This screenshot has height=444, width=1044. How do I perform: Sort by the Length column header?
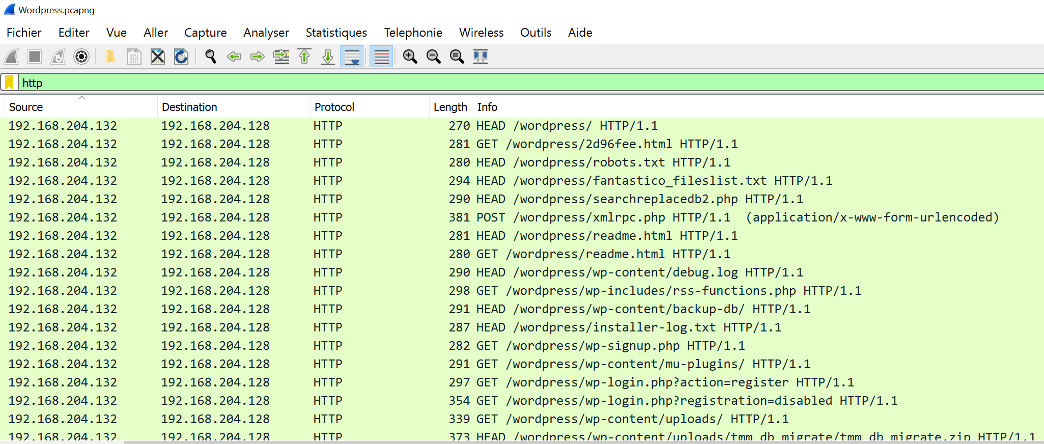[450, 107]
